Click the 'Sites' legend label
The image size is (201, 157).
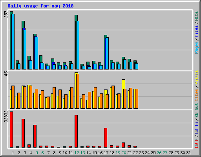point(196,95)
